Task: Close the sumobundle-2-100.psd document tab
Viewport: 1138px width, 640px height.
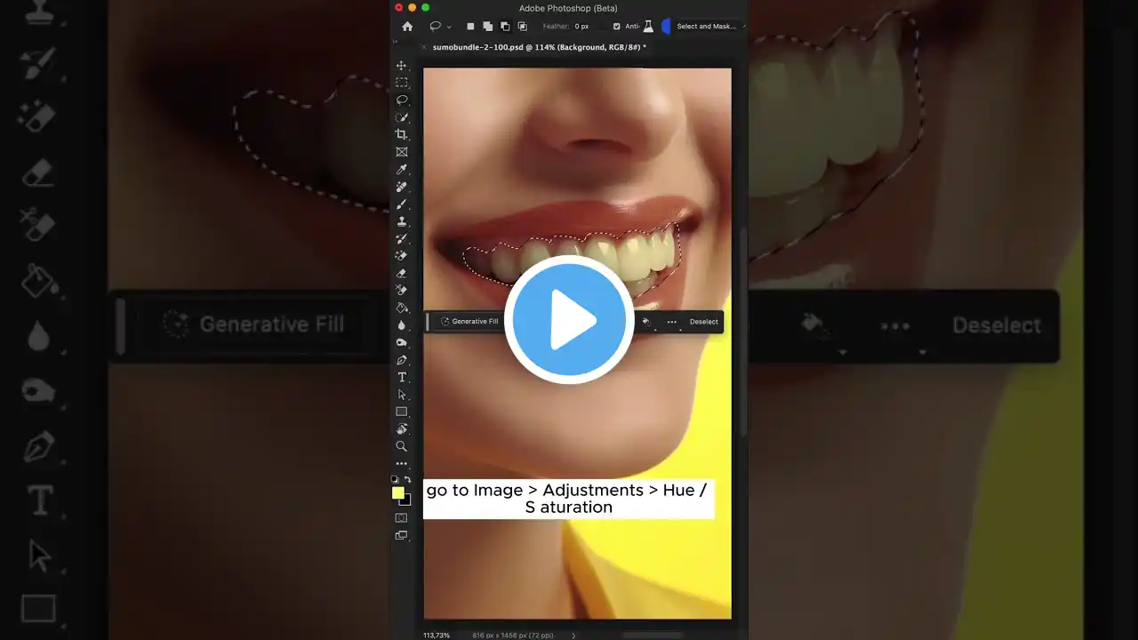Action: click(425, 47)
